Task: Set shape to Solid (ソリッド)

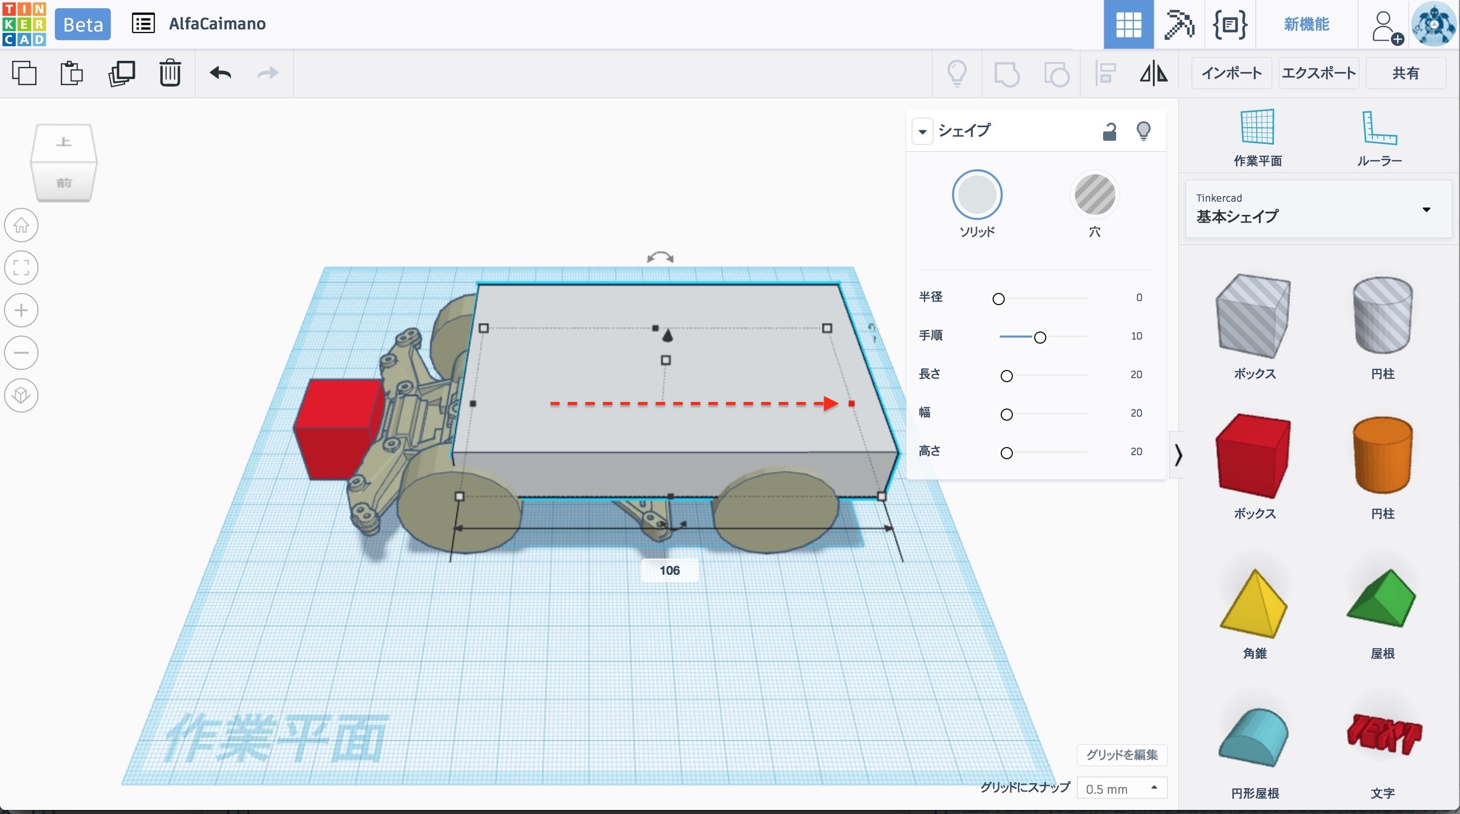Action: [976, 195]
